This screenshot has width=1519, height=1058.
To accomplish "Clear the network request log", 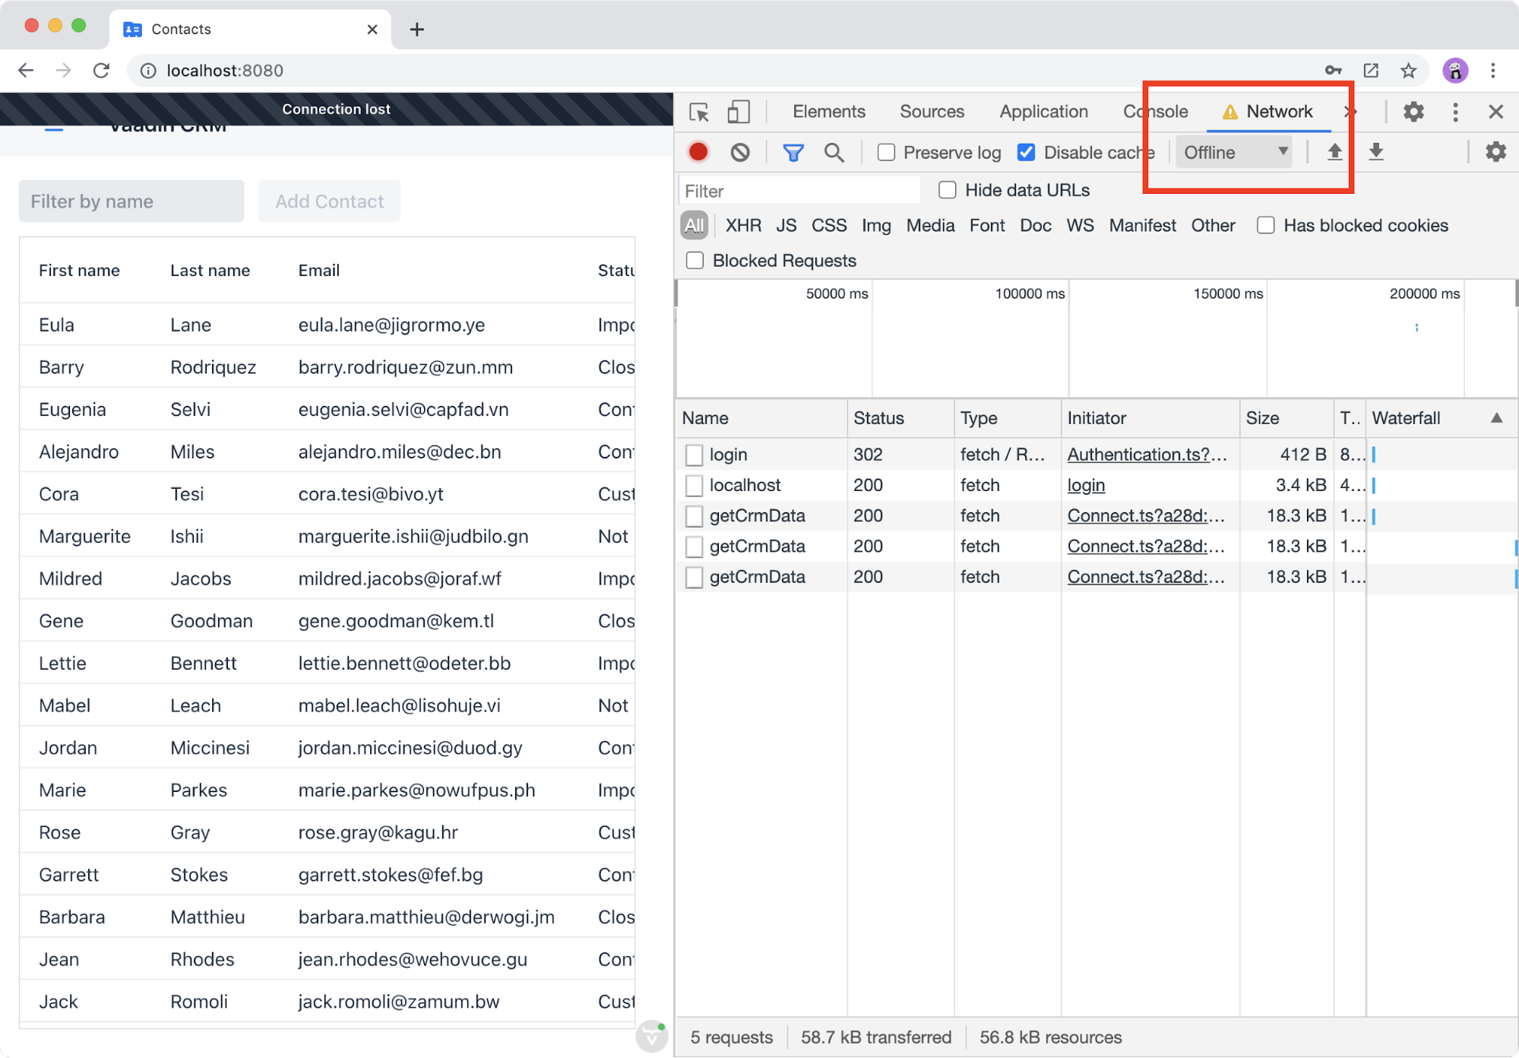I will [739, 151].
